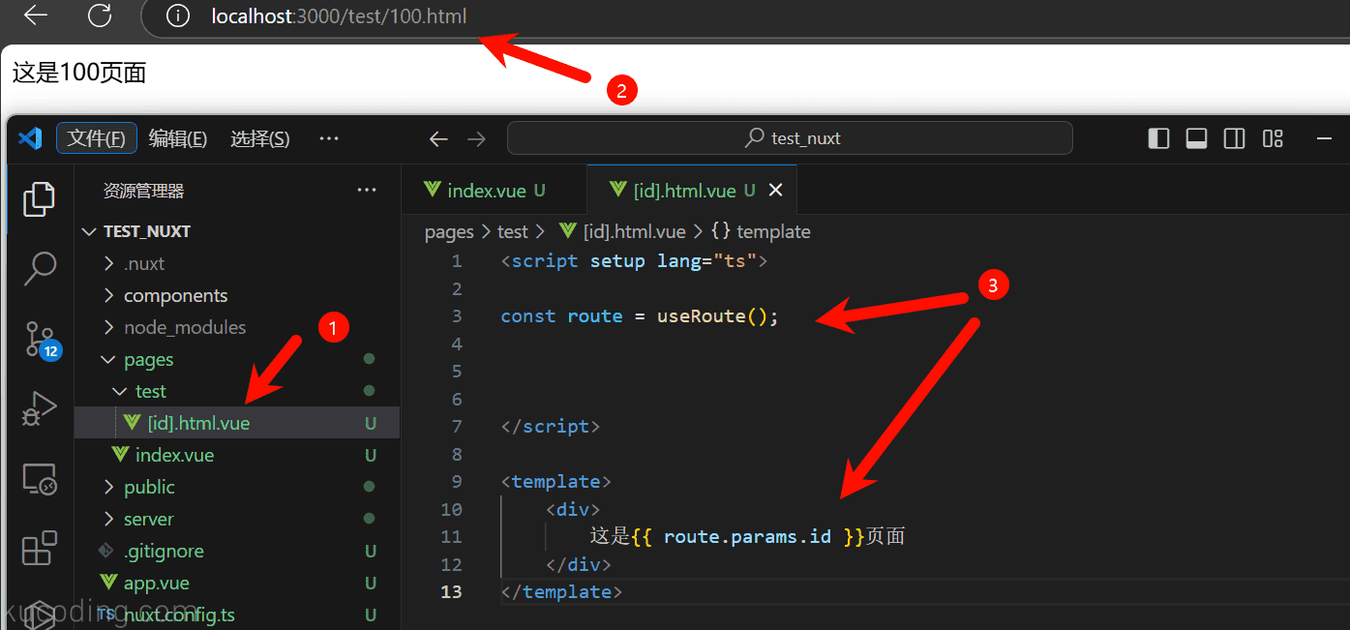Open the overflow menu after 选择(S)
The height and width of the screenshot is (630, 1350).
(x=329, y=138)
